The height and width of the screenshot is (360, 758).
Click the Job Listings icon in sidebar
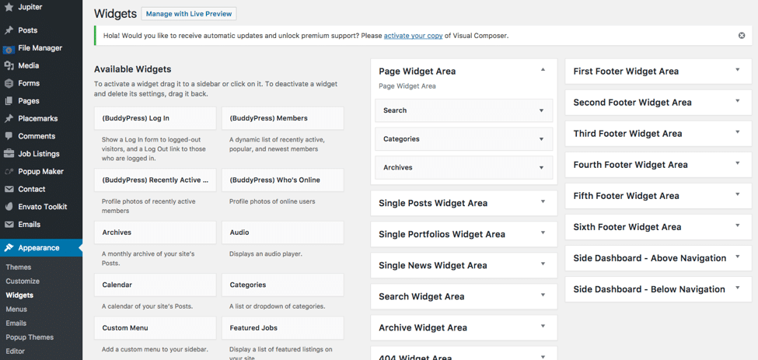(9, 154)
